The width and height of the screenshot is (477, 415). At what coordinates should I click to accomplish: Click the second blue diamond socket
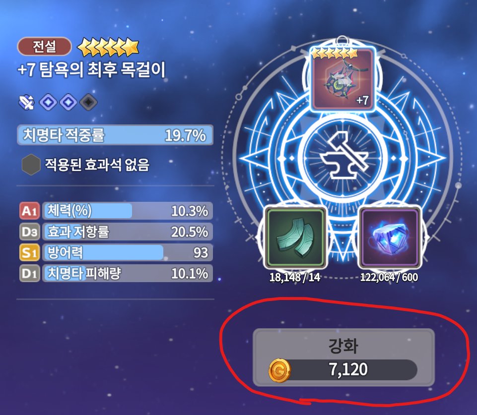[68, 102]
